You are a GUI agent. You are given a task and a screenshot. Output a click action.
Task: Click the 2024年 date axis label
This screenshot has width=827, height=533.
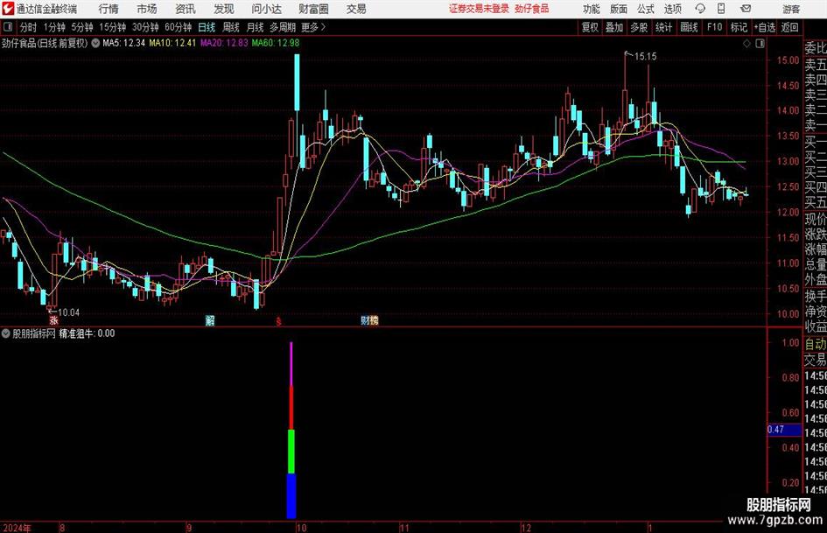[17, 528]
